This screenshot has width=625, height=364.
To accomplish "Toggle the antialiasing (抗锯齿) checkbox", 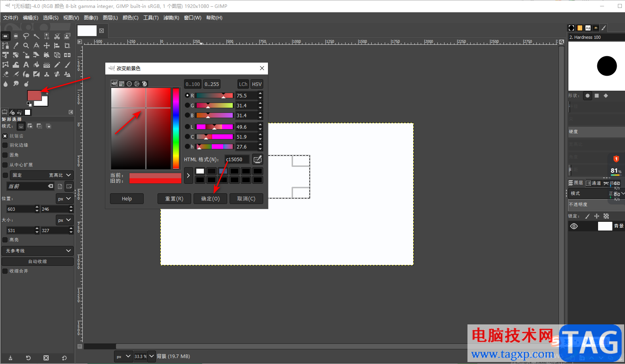I will click(5, 136).
